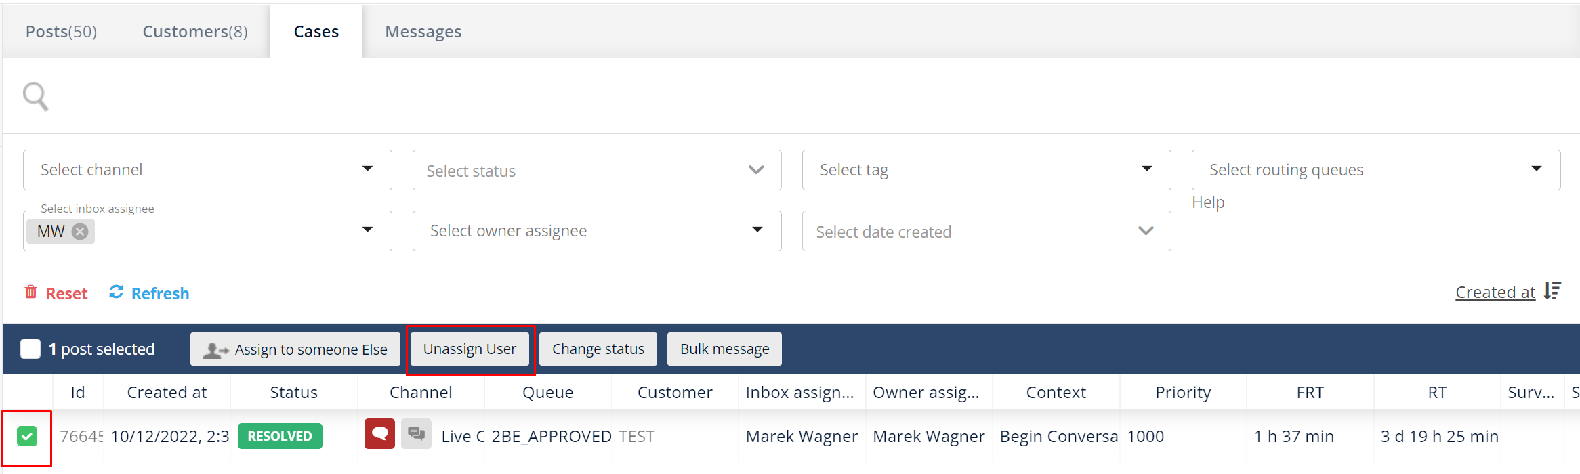Click the Help link
Image resolution: width=1580 pixels, height=474 pixels.
(x=1208, y=202)
